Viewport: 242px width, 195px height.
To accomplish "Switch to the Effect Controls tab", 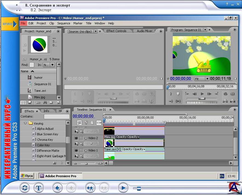I will tap(116, 31).
